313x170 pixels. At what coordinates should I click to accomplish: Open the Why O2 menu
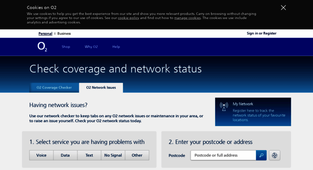(x=91, y=47)
